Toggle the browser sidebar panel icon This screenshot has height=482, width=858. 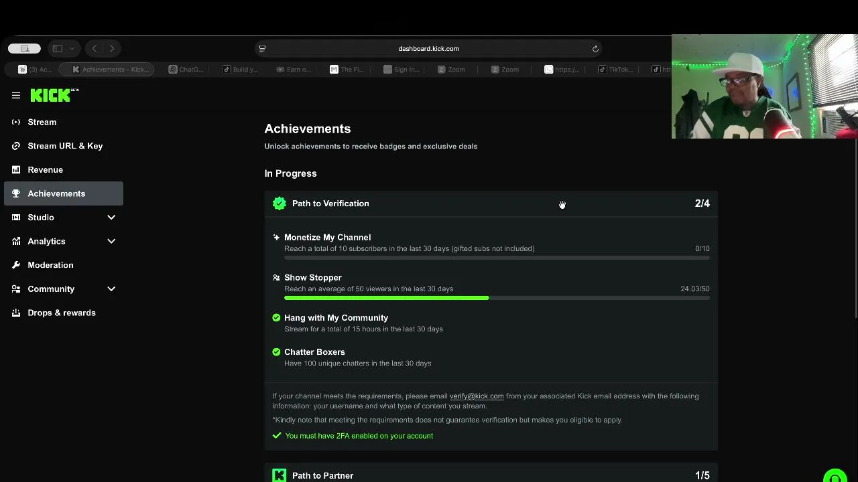(58, 48)
